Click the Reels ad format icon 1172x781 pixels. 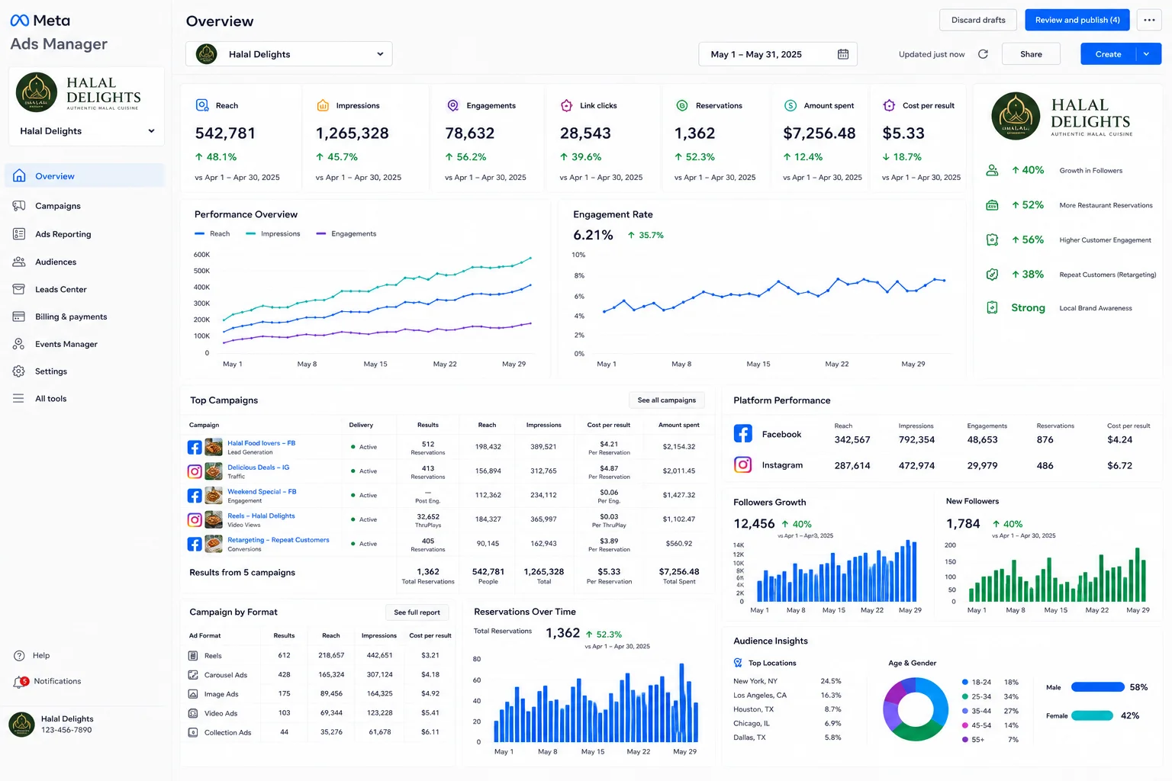pyautogui.click(x=193, y=656)
